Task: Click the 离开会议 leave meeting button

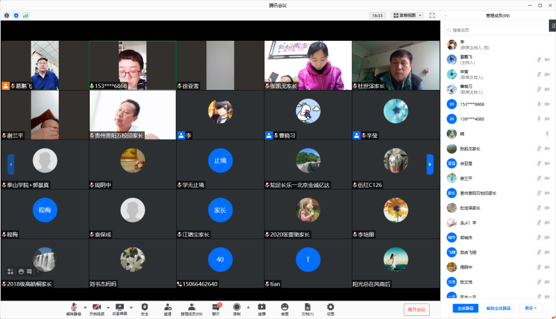Action: coord(416,309)
